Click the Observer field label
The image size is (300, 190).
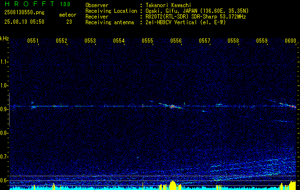point(97,5)
